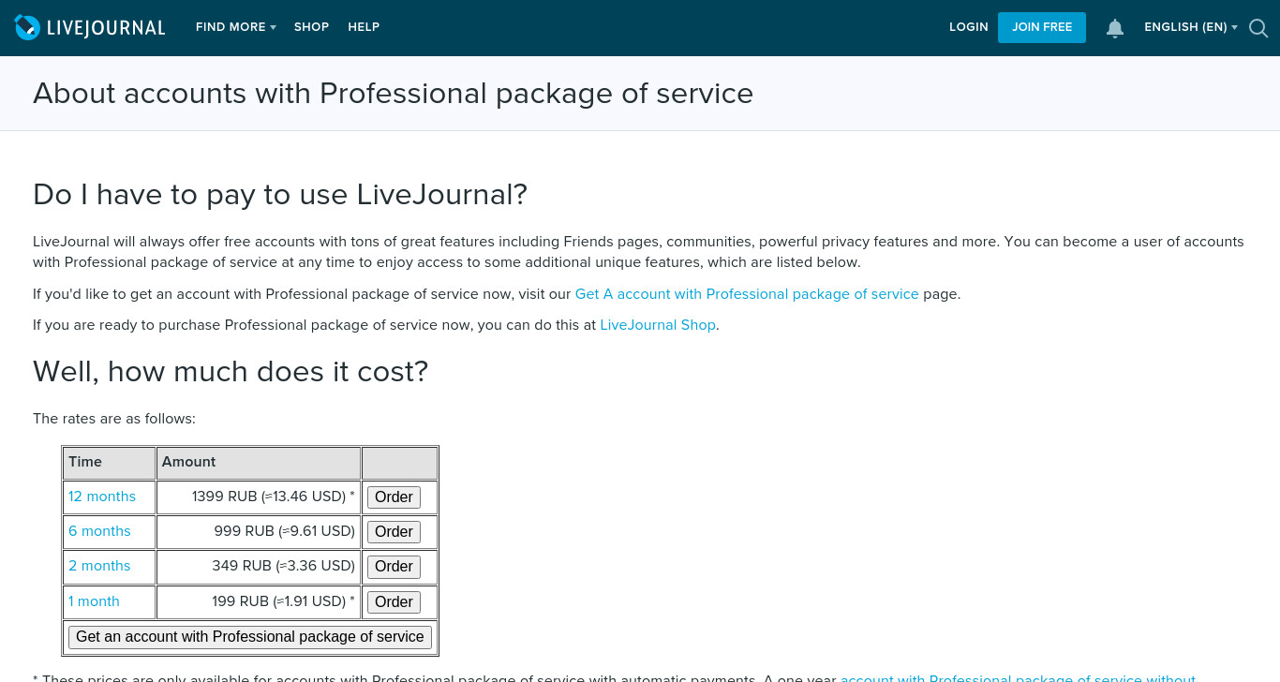Open the search magnifier icon
Viewport: 1280px width, 682px height.
tap(1258, 28)
